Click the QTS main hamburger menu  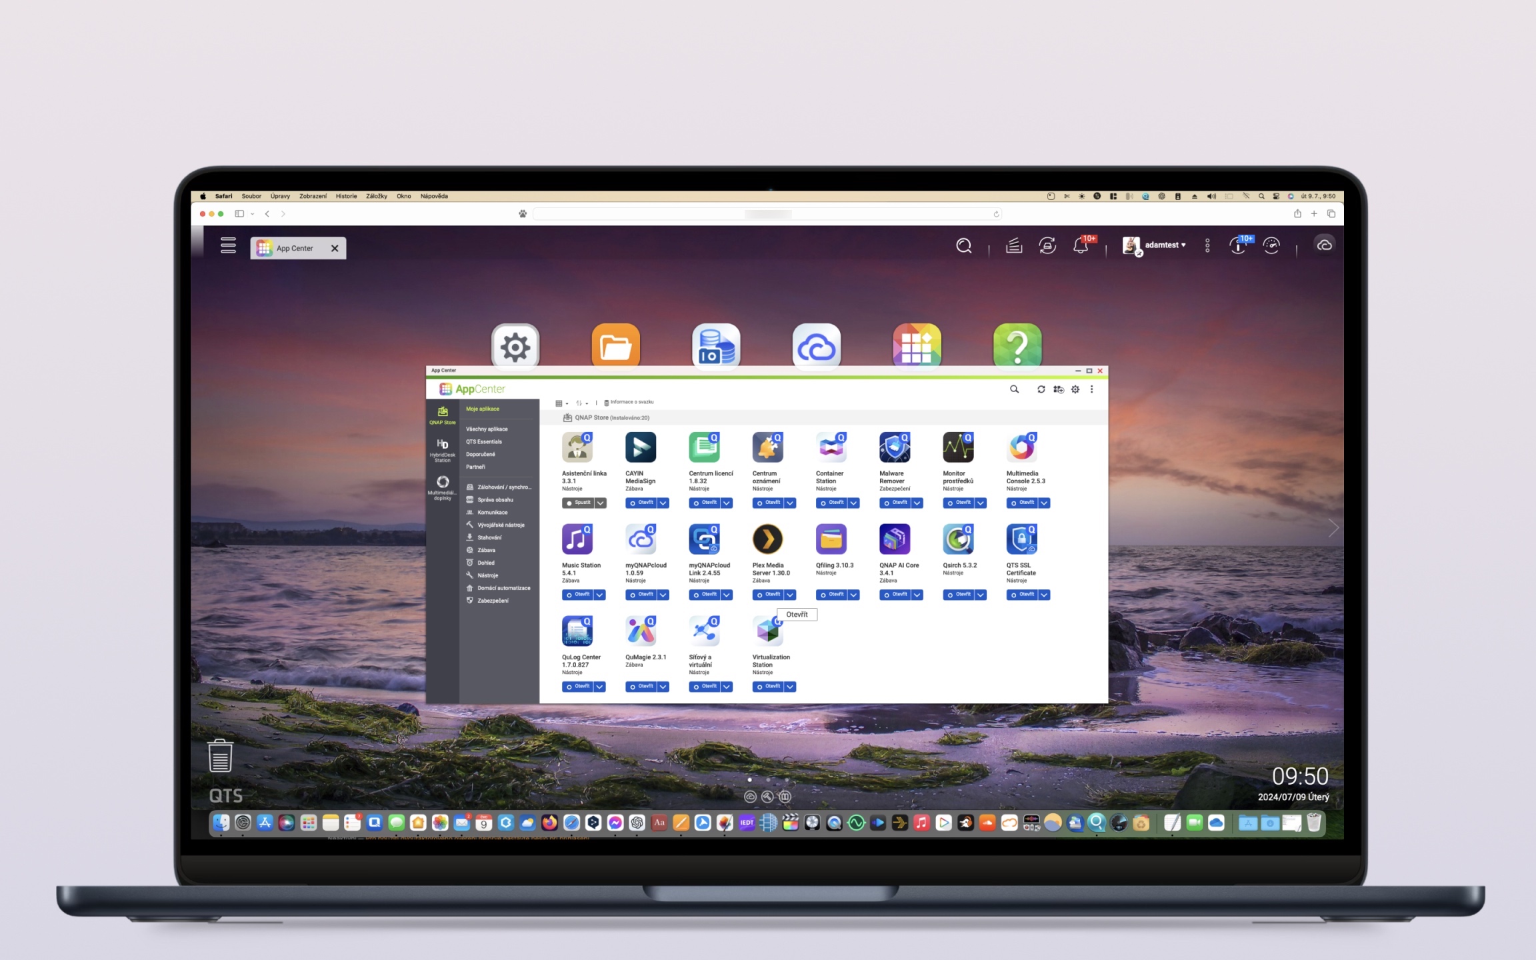tap(228, 245)
